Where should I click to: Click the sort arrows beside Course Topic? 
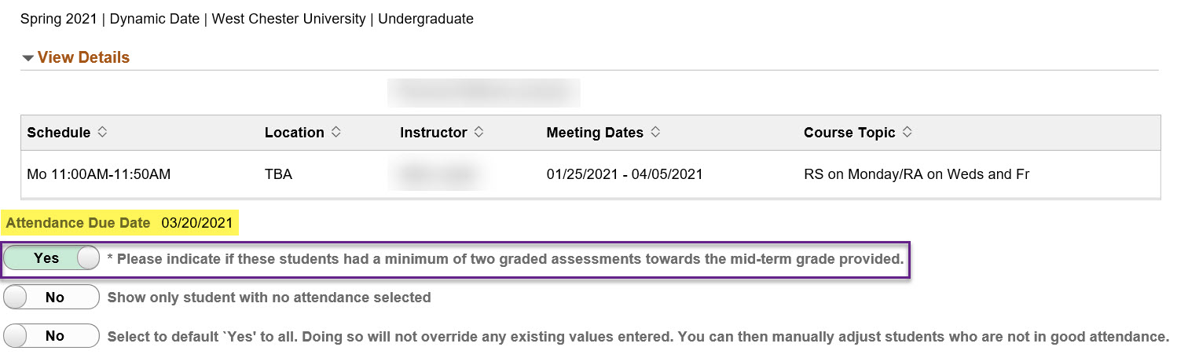(907, 133)
